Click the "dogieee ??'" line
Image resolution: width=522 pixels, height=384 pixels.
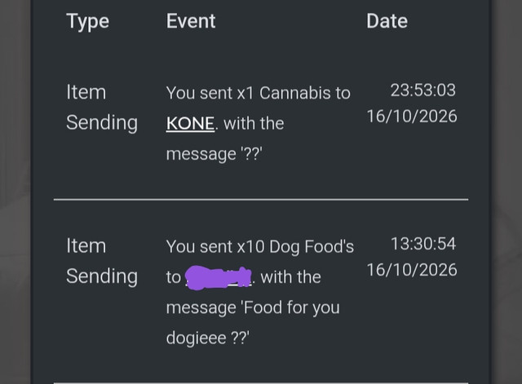pos(208,338)
